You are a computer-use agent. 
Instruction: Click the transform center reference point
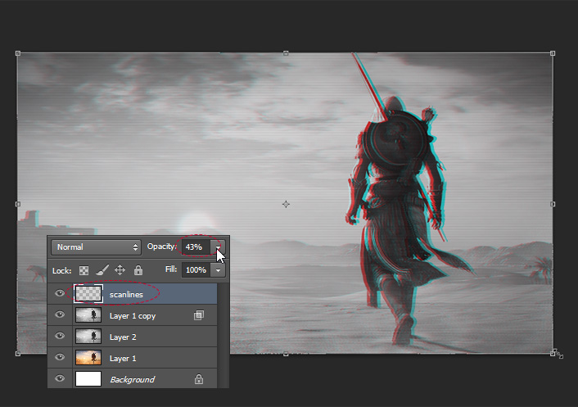pyautogui.click(x=286, y=204)
